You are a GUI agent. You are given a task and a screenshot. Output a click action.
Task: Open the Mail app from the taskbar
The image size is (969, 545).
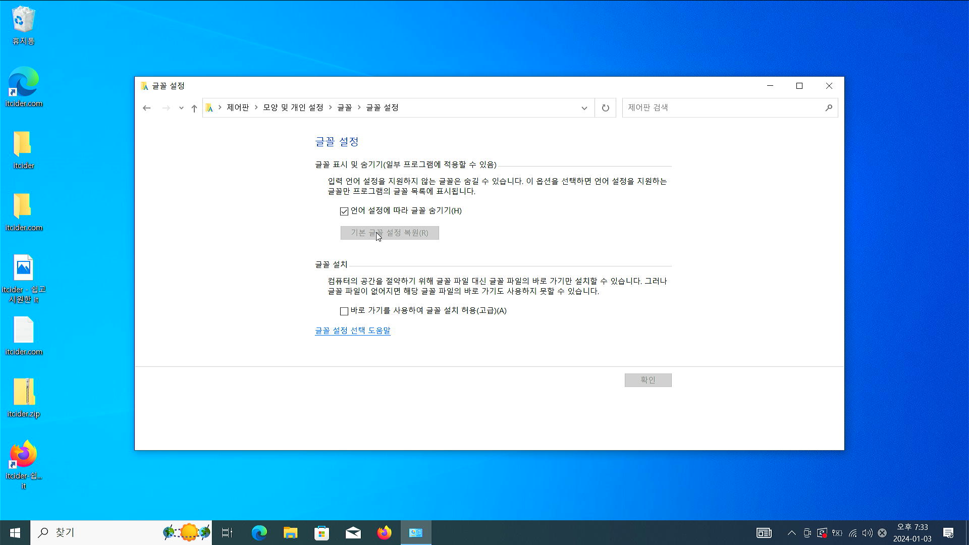353,532
